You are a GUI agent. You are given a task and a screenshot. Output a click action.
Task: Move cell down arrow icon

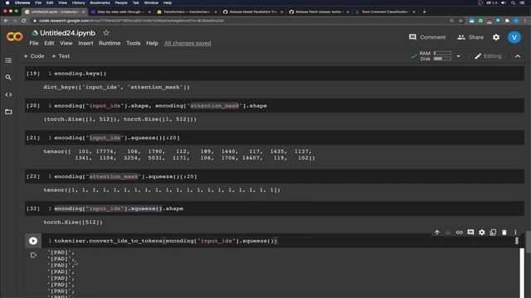pyautogui.click(x=448, y=233)
